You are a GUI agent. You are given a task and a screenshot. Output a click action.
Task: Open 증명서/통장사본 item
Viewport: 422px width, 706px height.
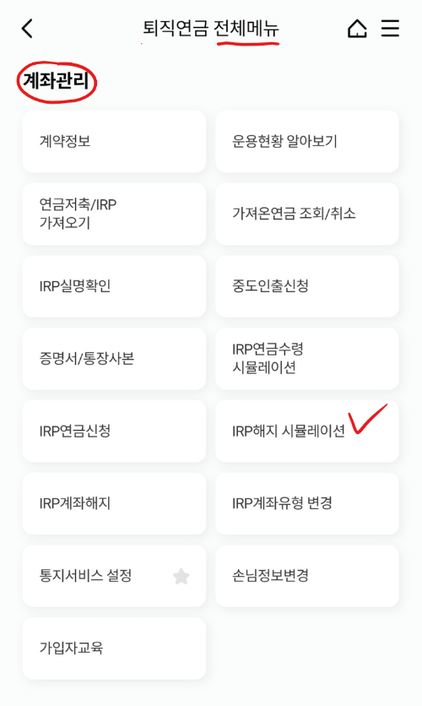(114, 359)
